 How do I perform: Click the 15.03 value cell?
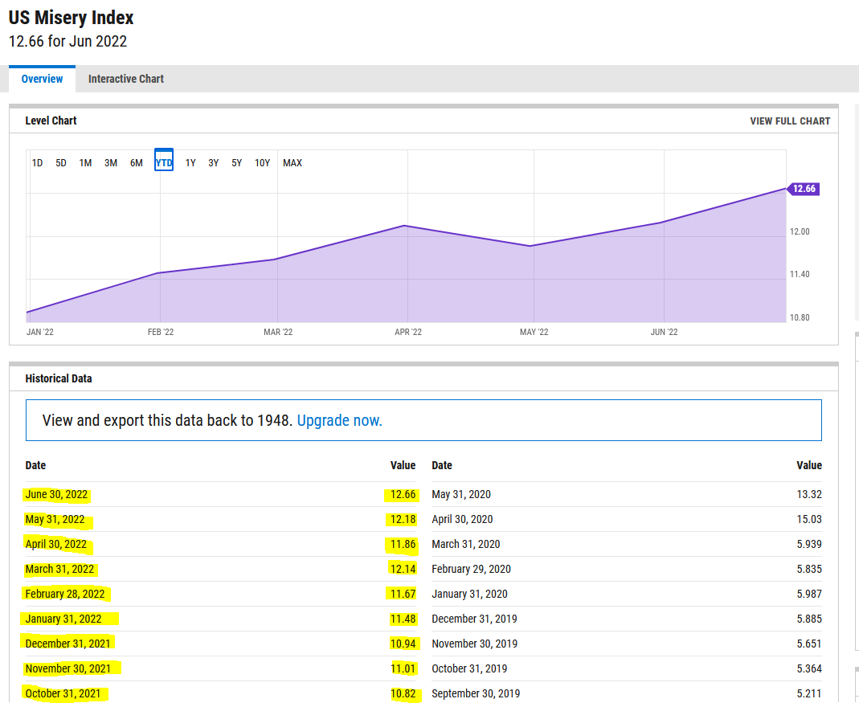pyautogui.click(x=809, y=520)
